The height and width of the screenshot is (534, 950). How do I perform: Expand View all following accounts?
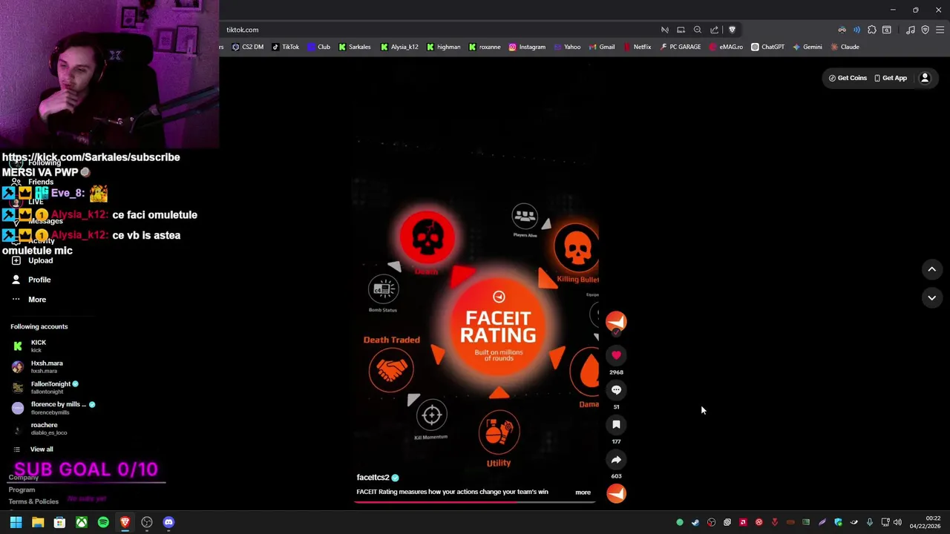point(33,449)
